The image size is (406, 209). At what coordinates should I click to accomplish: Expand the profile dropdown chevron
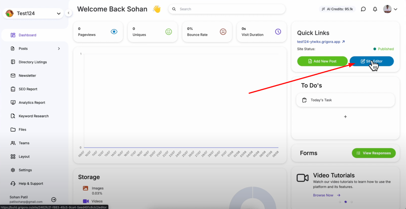coord(395,9)
